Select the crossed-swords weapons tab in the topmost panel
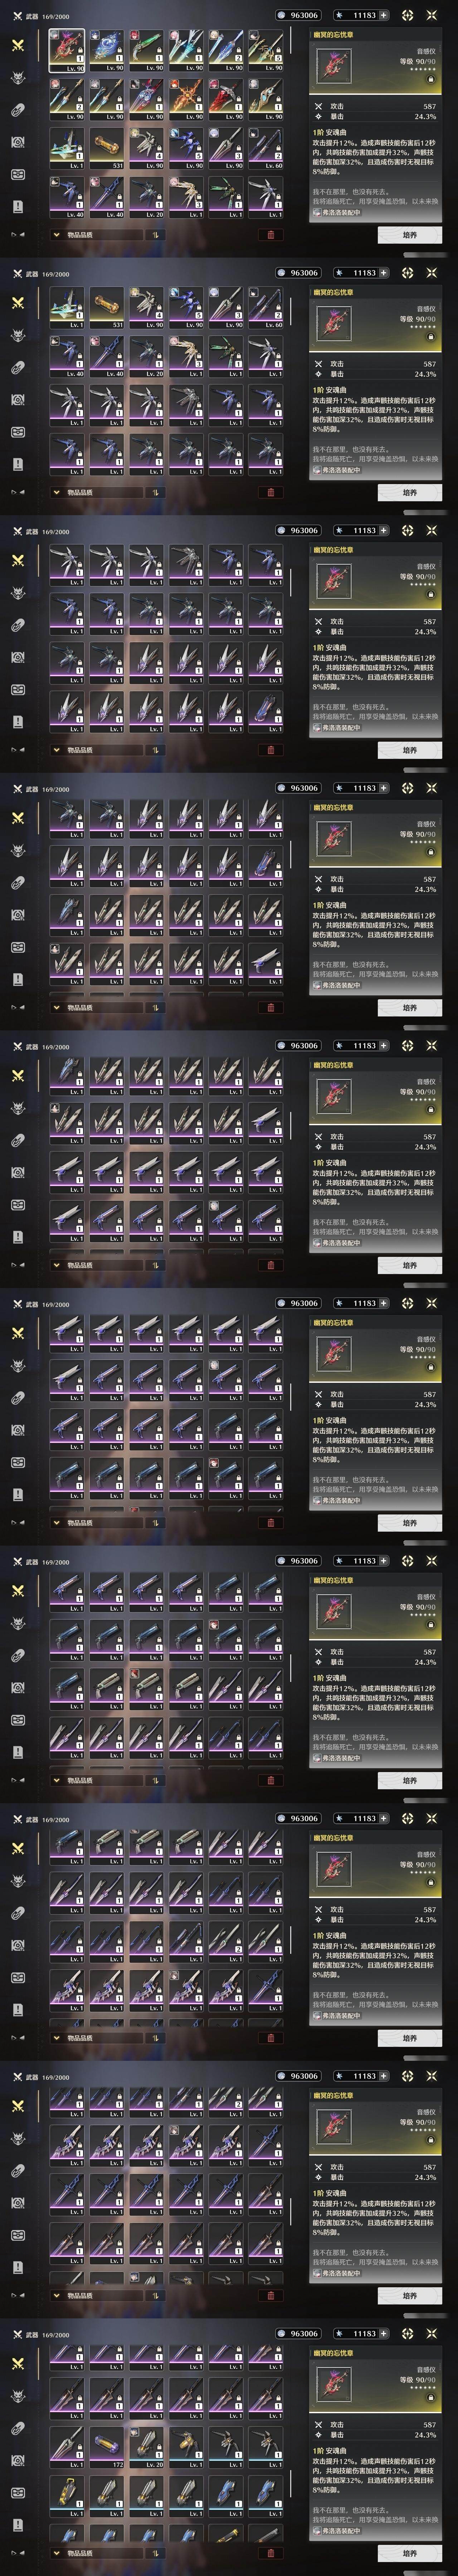This screenshot has width=458, height=2576. 17,45
